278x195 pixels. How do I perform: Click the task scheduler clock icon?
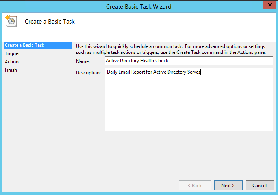click(x=11, y=21)
